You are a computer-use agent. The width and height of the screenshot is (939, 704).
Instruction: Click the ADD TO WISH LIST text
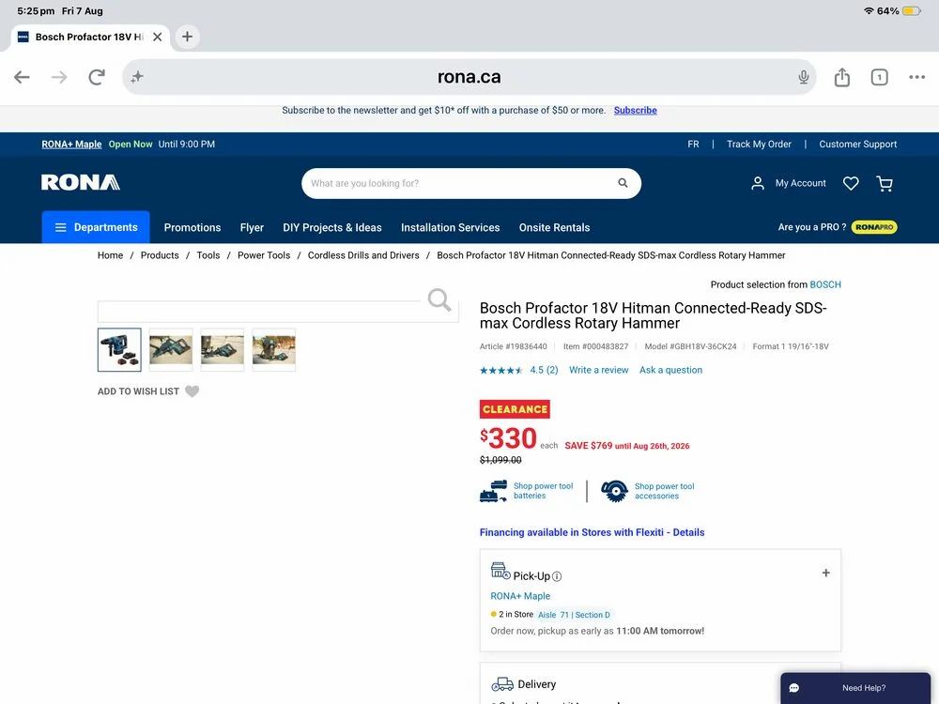(x=138, y=391)
